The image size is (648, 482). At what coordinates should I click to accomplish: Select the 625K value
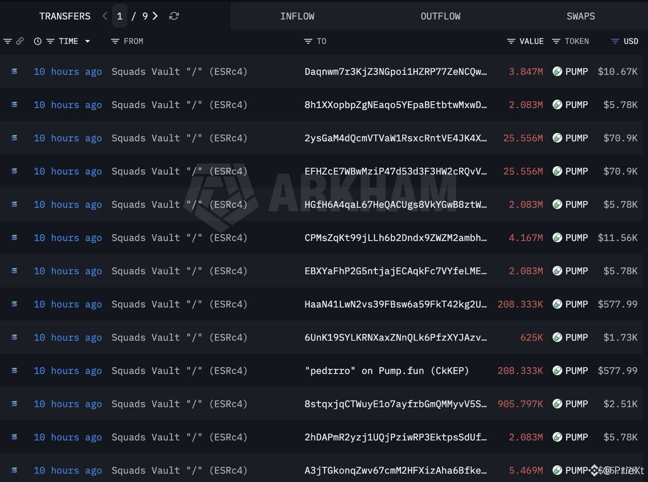point(532,337)
